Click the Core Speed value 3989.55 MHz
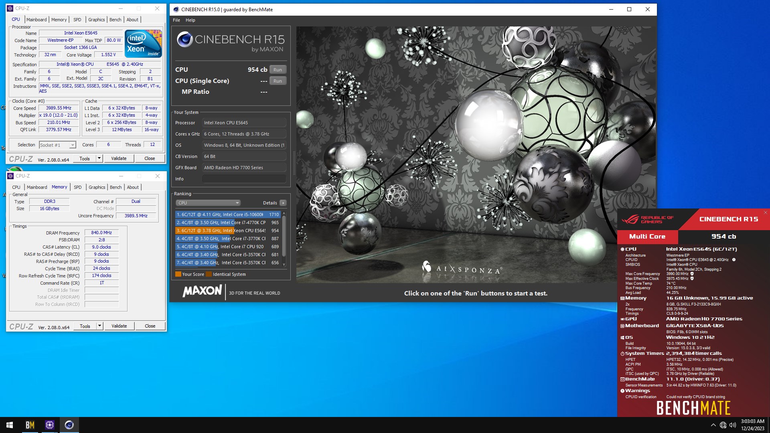The width and height of the screenshot is (770, 433). click(59, 108)
